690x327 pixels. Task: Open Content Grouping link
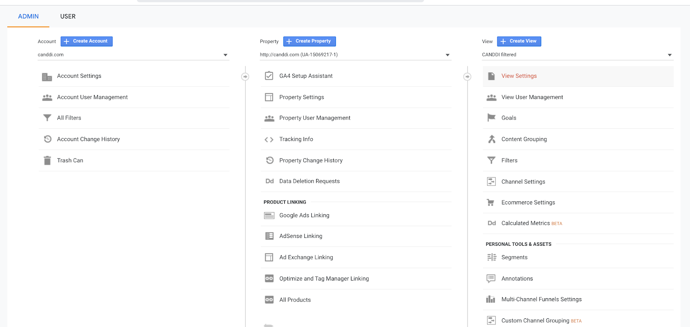click(x=524, y=139)
